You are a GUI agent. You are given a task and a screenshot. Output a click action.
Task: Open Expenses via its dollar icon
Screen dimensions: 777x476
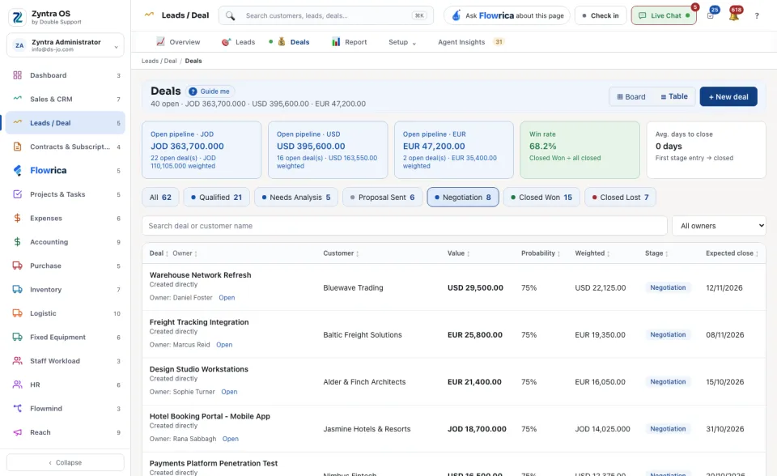pos(17,219)
